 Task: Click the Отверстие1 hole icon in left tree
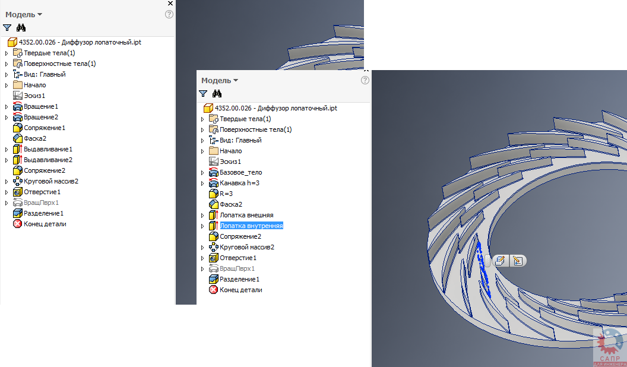coord(18,192)
